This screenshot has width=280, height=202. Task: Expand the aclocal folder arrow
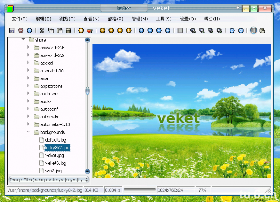click(28, 63)
